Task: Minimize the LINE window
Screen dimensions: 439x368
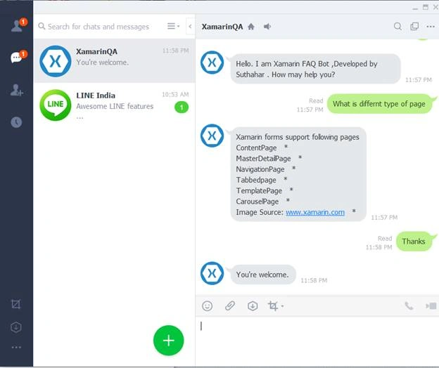Action: pyautogui.click(x=415, y=8)
